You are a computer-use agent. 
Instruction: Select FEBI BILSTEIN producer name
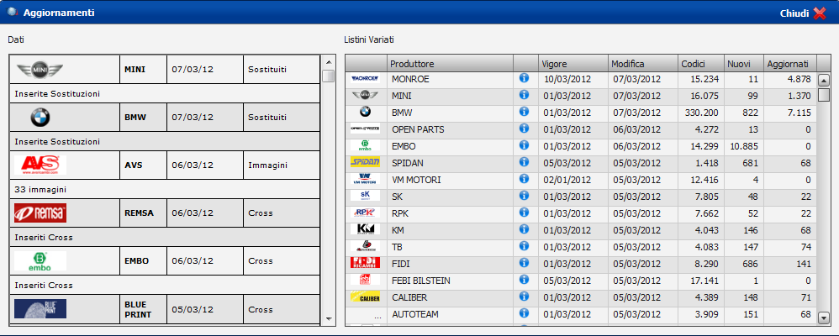point(421,281)
